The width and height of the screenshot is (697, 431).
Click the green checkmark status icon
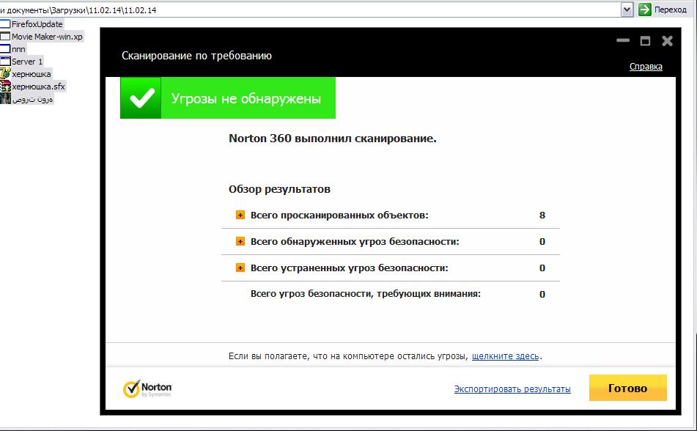point(141,97)
